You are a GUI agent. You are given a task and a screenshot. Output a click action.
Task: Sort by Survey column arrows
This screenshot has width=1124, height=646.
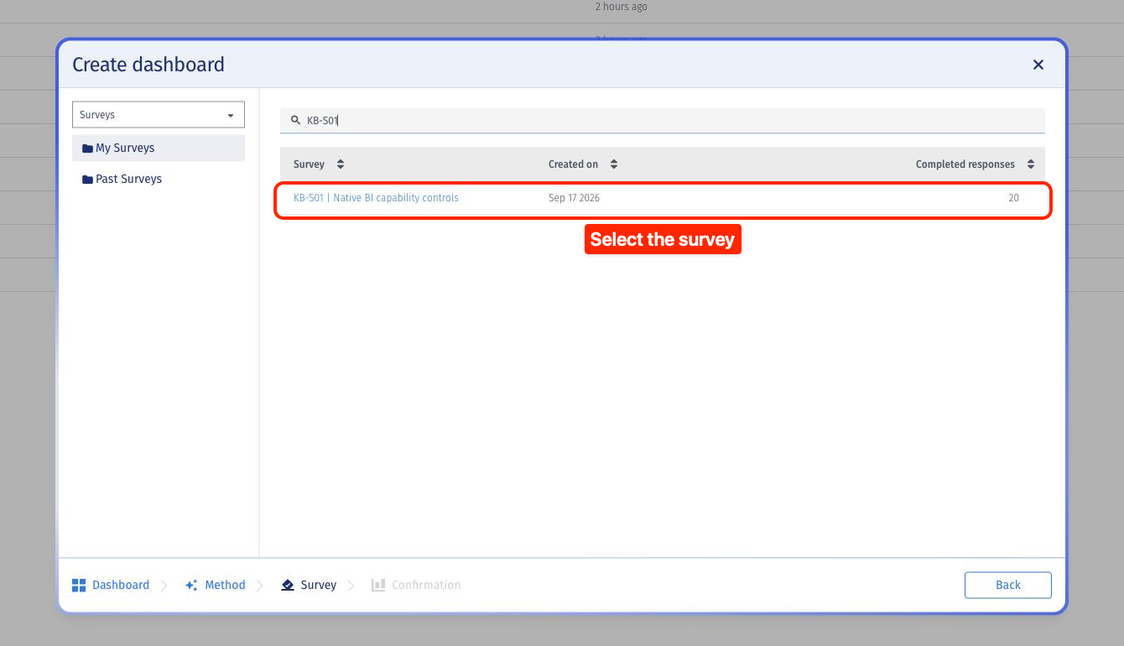tap(341, 164)
